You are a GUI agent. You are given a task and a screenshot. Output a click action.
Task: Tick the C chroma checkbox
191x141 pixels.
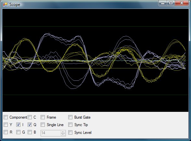[30, 117]
